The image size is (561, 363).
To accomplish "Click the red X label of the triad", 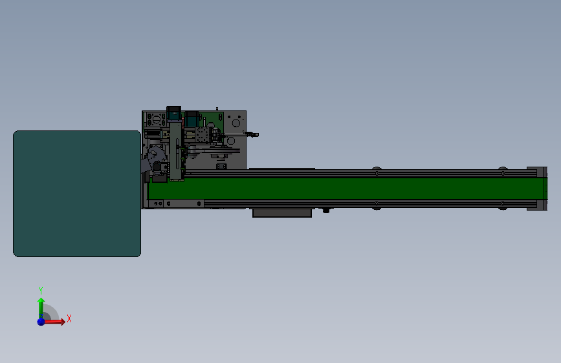I will click(x=69, y=318).
